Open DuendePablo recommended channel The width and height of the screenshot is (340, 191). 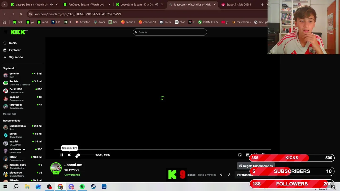[23, 127]
